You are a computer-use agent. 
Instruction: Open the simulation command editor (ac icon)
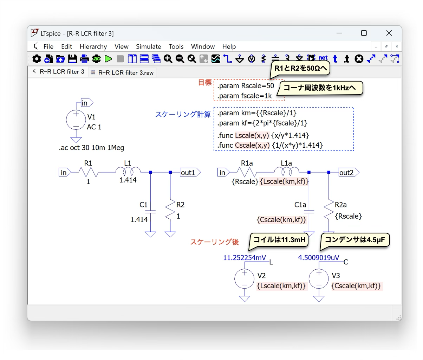click(96, 59)
